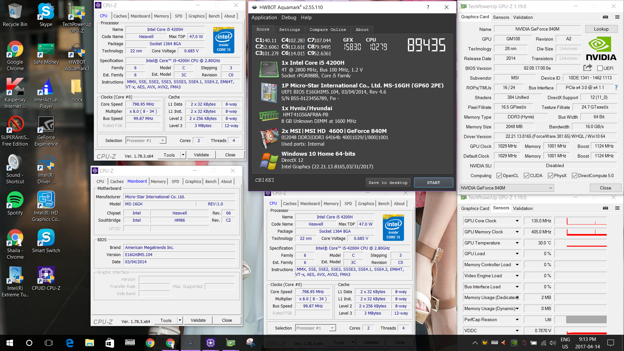The image size is (624, 351).
Task: Click the BIOS export share icon
Action: click(588, 68)
